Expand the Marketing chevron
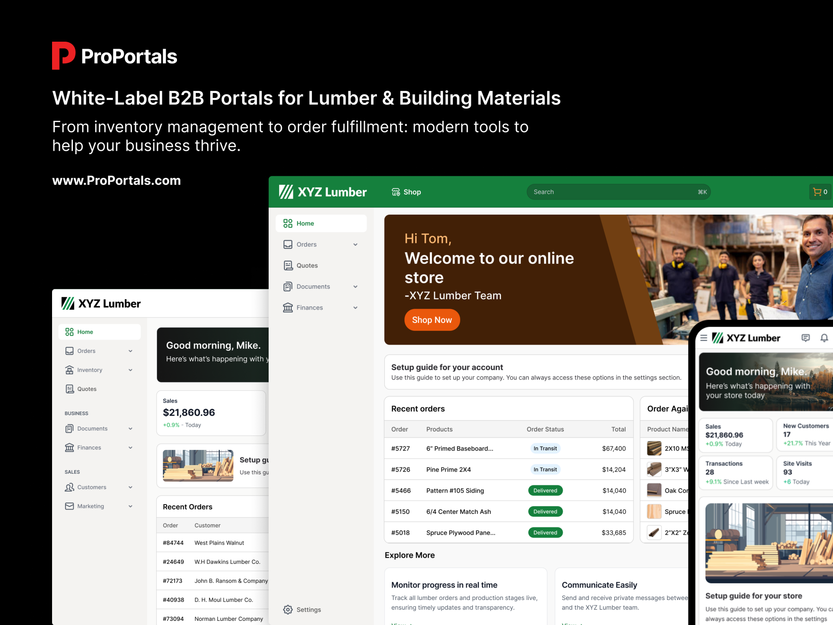 (x=130, y=506)
